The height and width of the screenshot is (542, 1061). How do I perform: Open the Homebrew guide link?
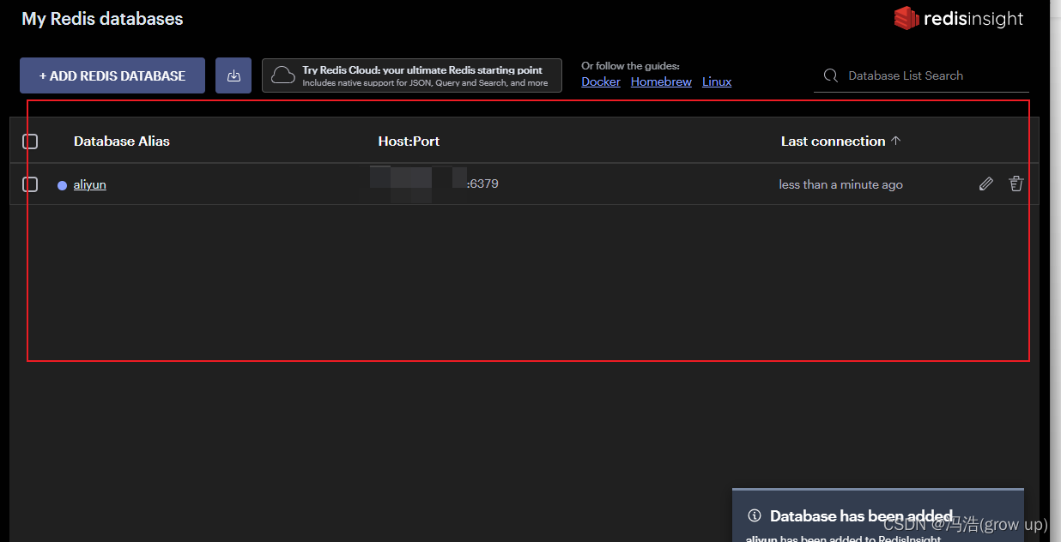661,81
